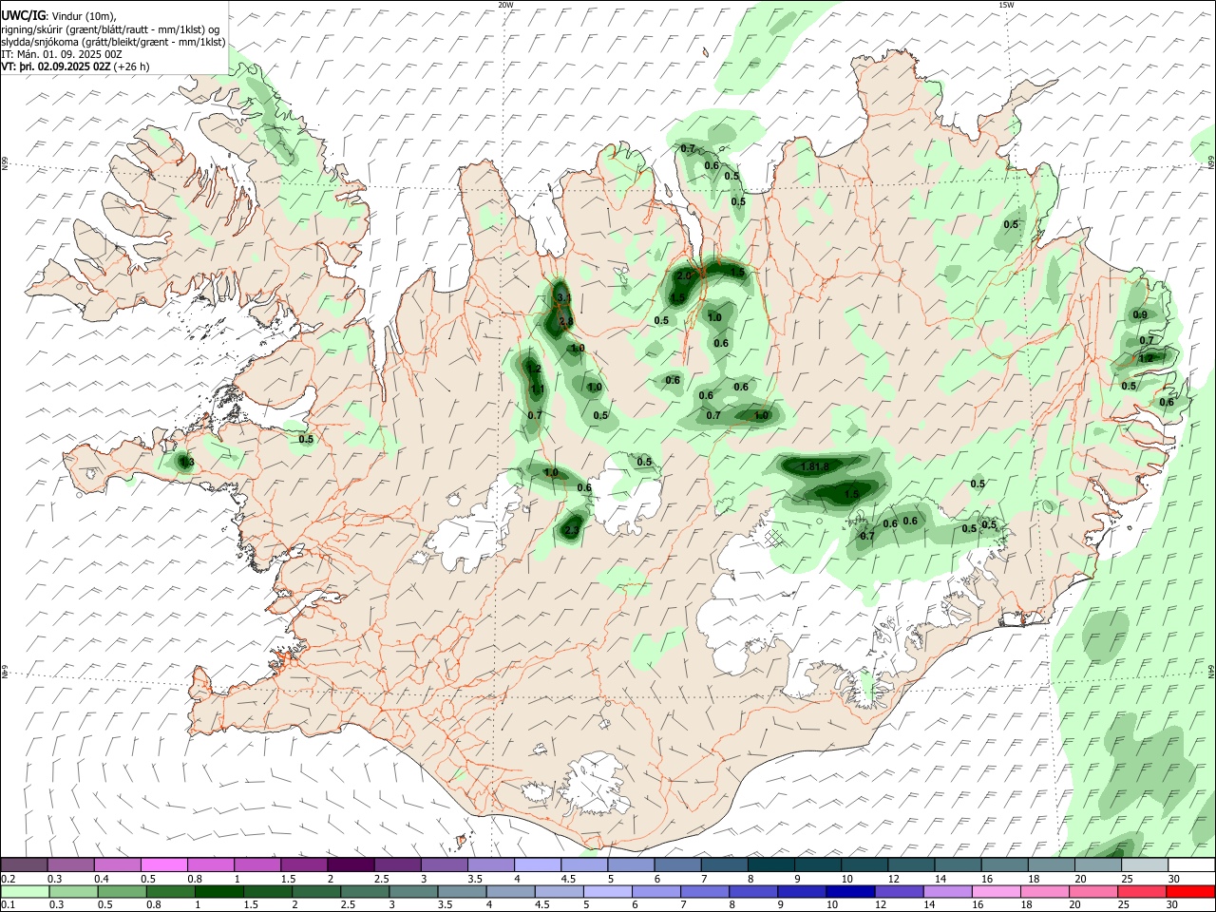Click the '0.9' value near the east coast
The width and height of the screenshot is (1216, 912).
[x=1140, y=315]
